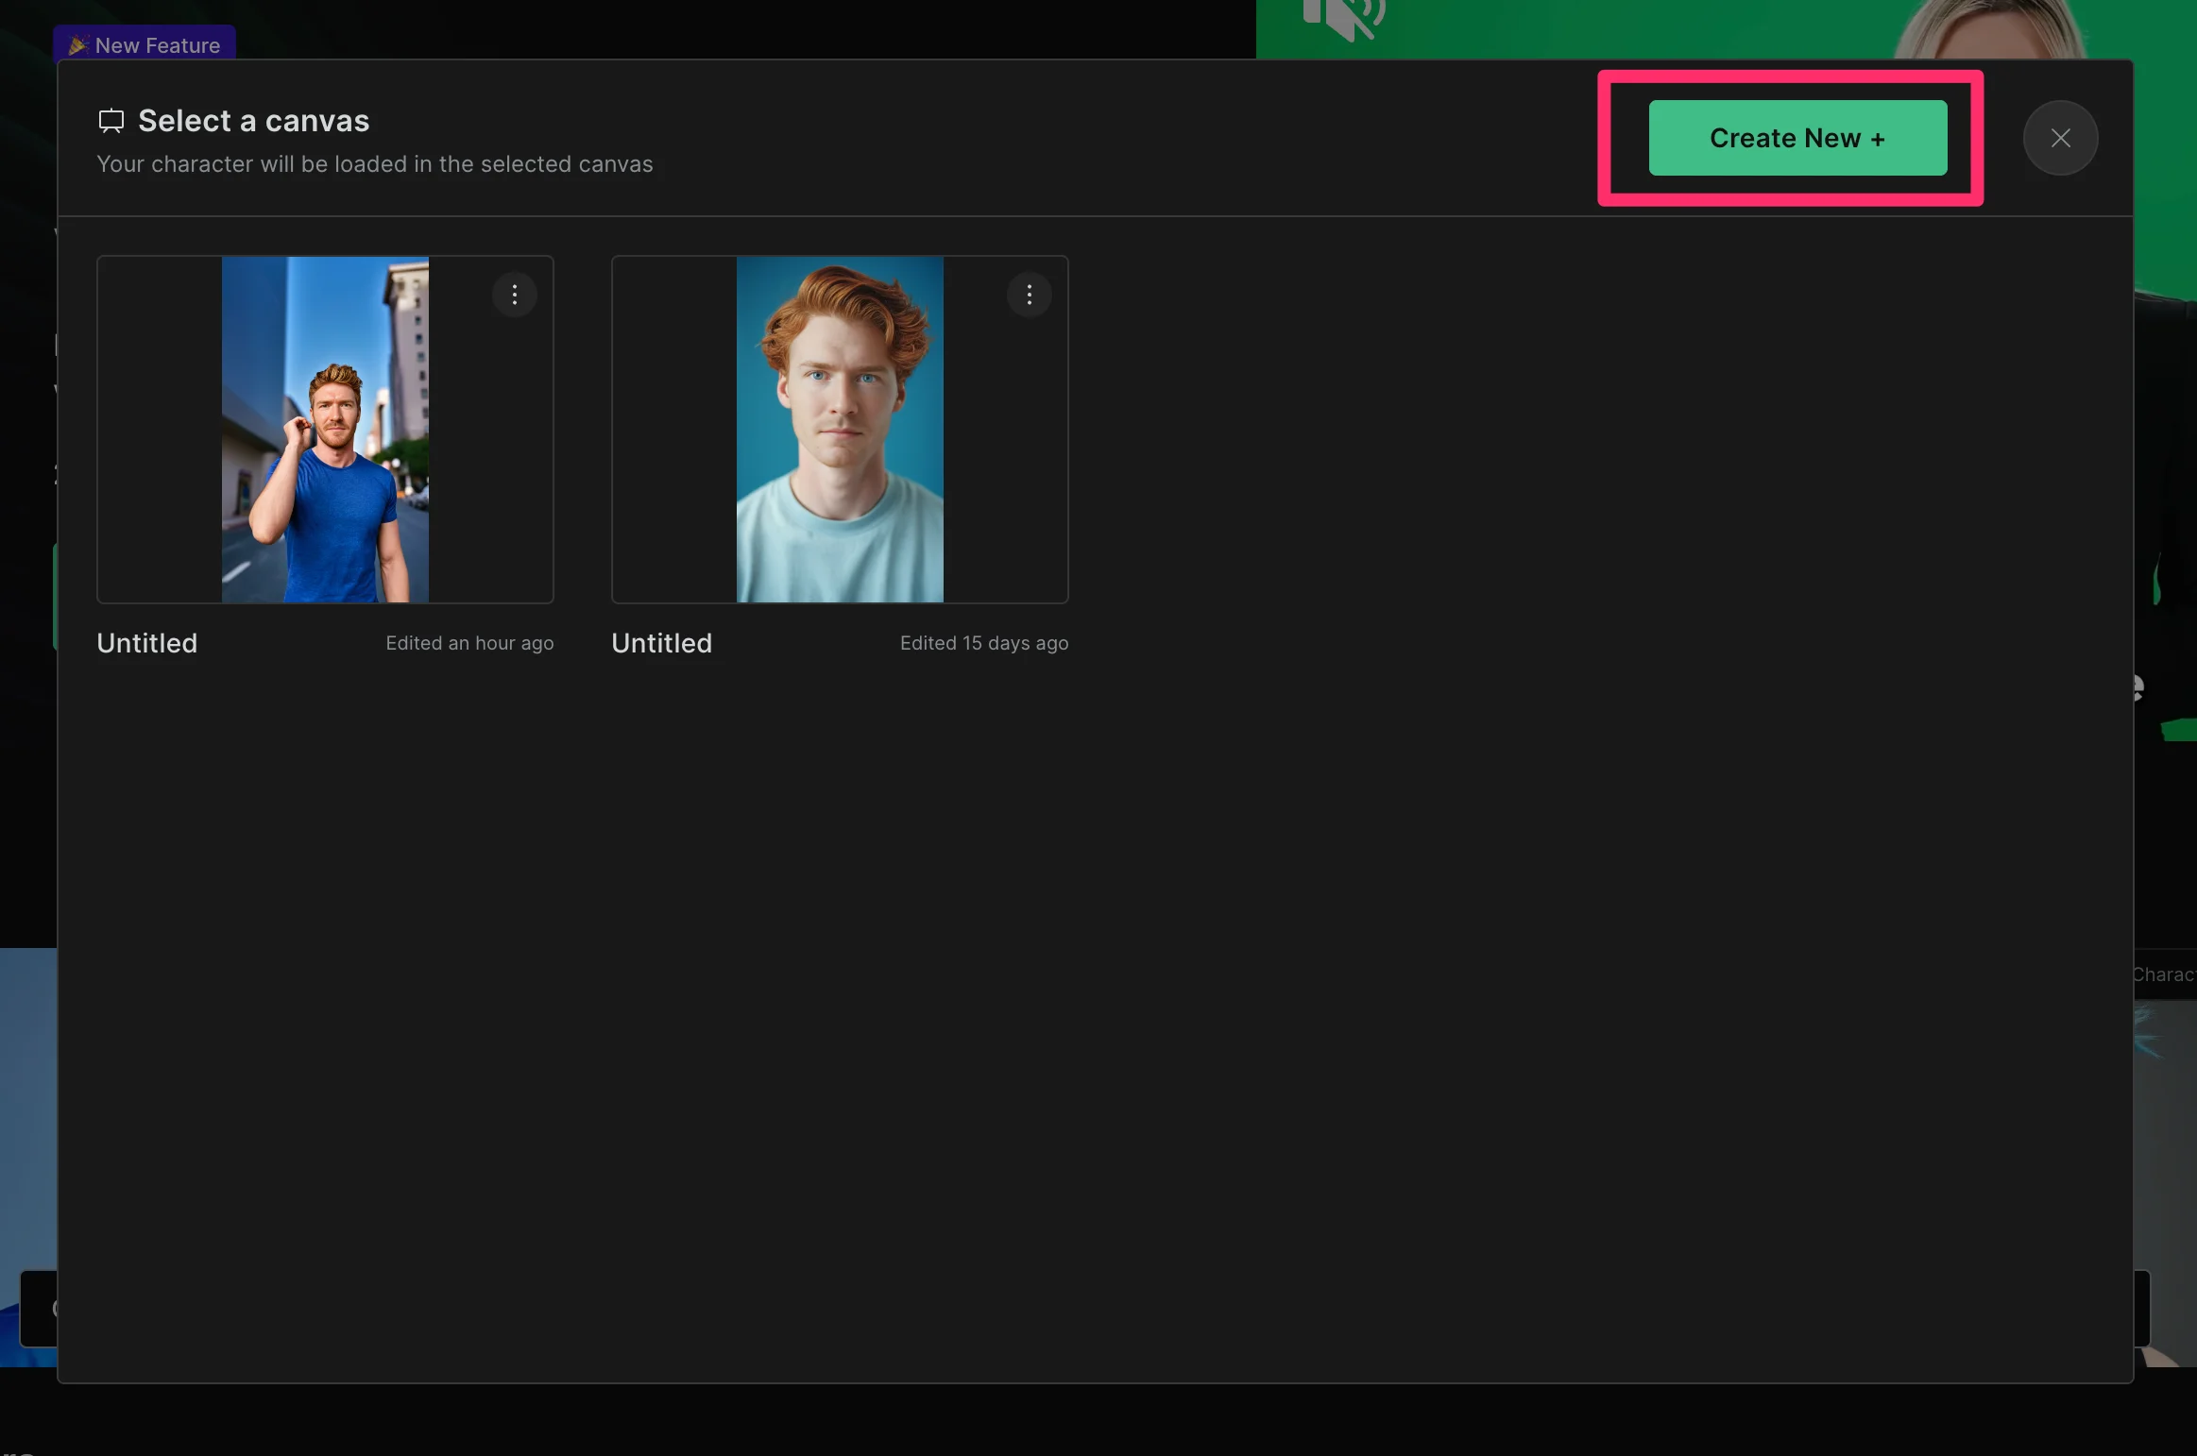Click the party popper New Feature icon
The height and width of the screenshot is (1456, 2197).
coord(78,44)
